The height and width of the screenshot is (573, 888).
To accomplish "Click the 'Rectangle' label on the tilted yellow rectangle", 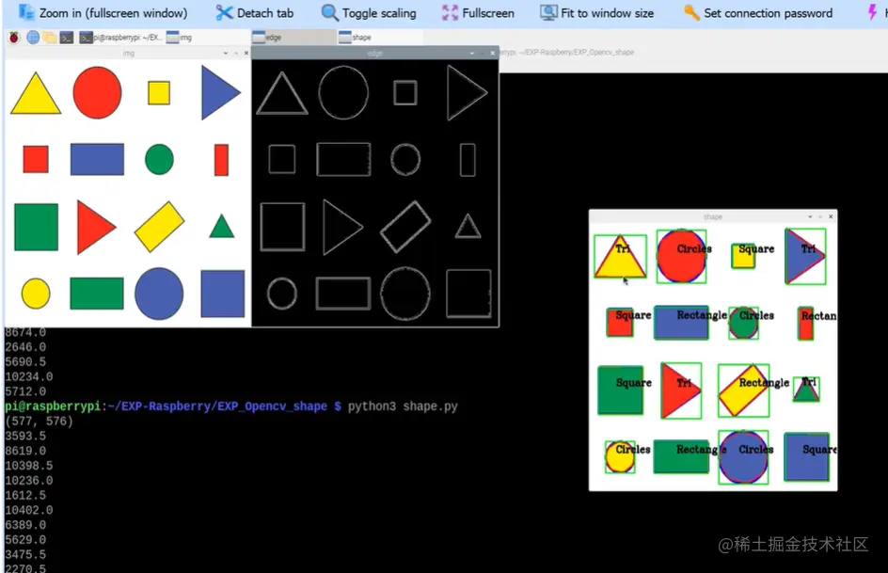I will click(764, 383).
